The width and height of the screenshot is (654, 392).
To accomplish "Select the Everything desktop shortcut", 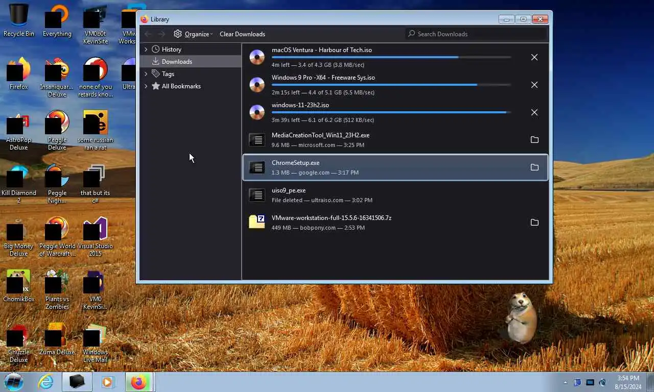I will point(57,20).
